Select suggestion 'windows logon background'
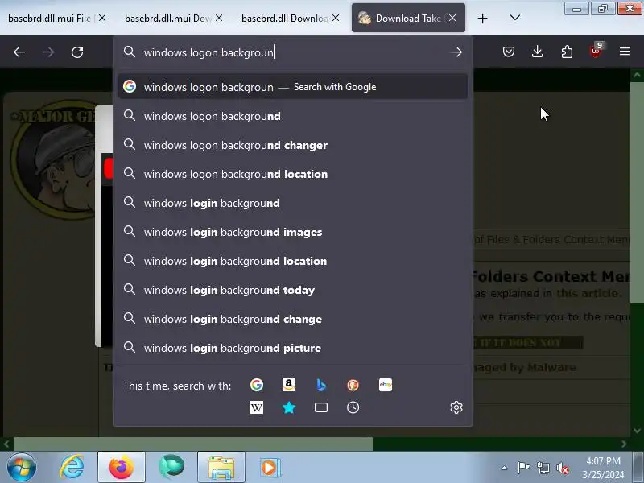 coord(293,116)
